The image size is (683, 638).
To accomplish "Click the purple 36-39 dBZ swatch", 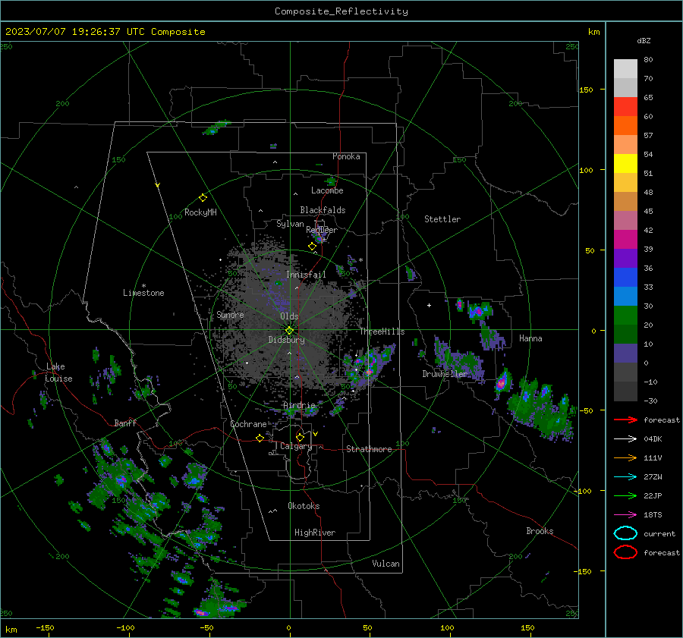I will pos(625,258).
